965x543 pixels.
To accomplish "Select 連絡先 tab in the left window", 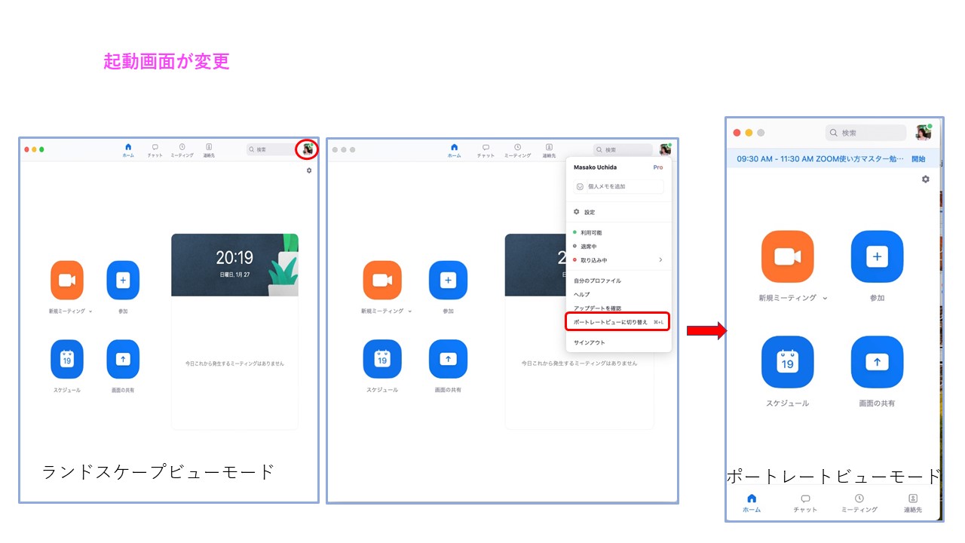I will [x=209, y=150].
